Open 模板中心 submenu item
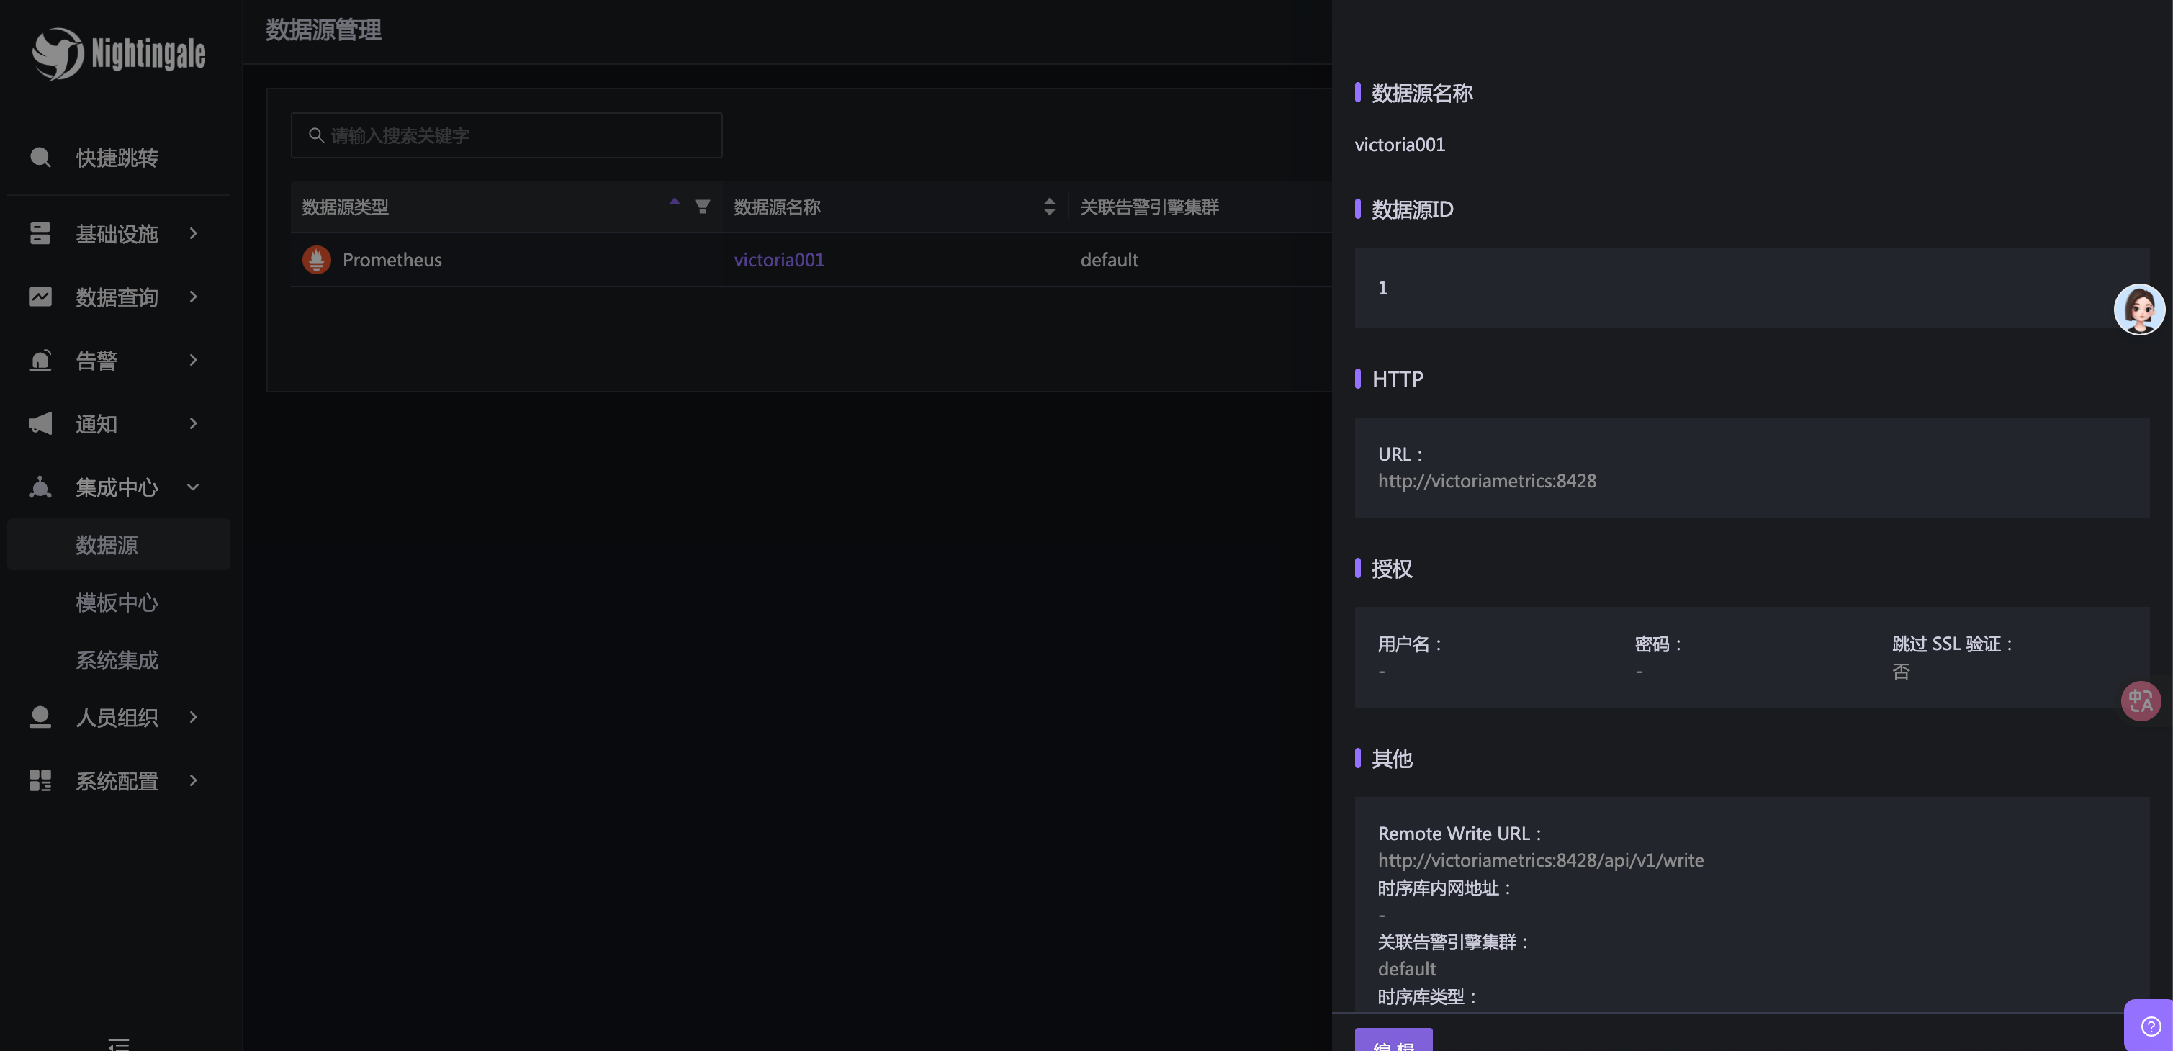 click(x=117, y=603)
